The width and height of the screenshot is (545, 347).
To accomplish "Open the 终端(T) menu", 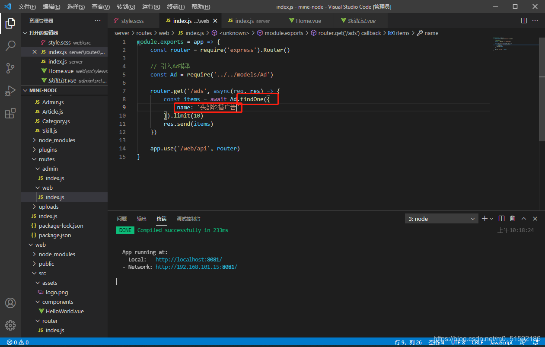I will [x=176, y=7].
